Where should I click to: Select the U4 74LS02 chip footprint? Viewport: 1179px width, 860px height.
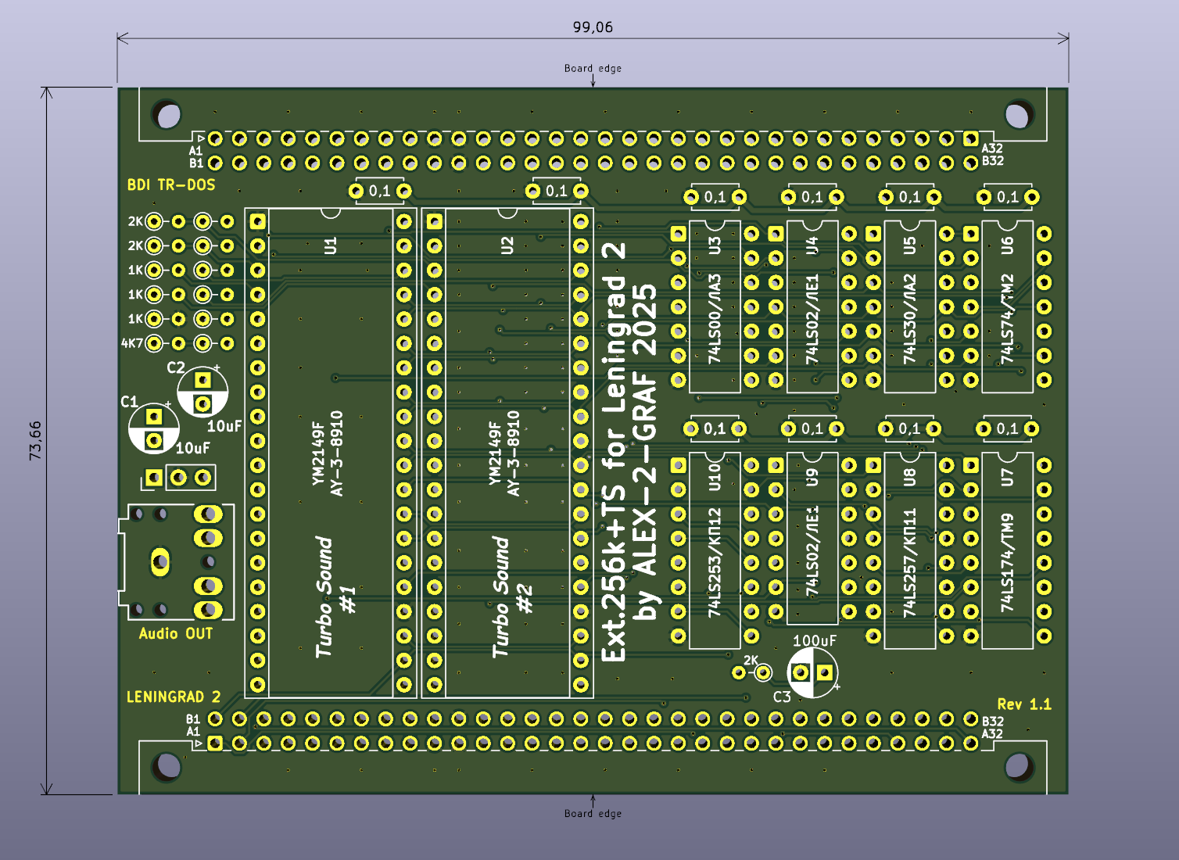tap(812, 306)
